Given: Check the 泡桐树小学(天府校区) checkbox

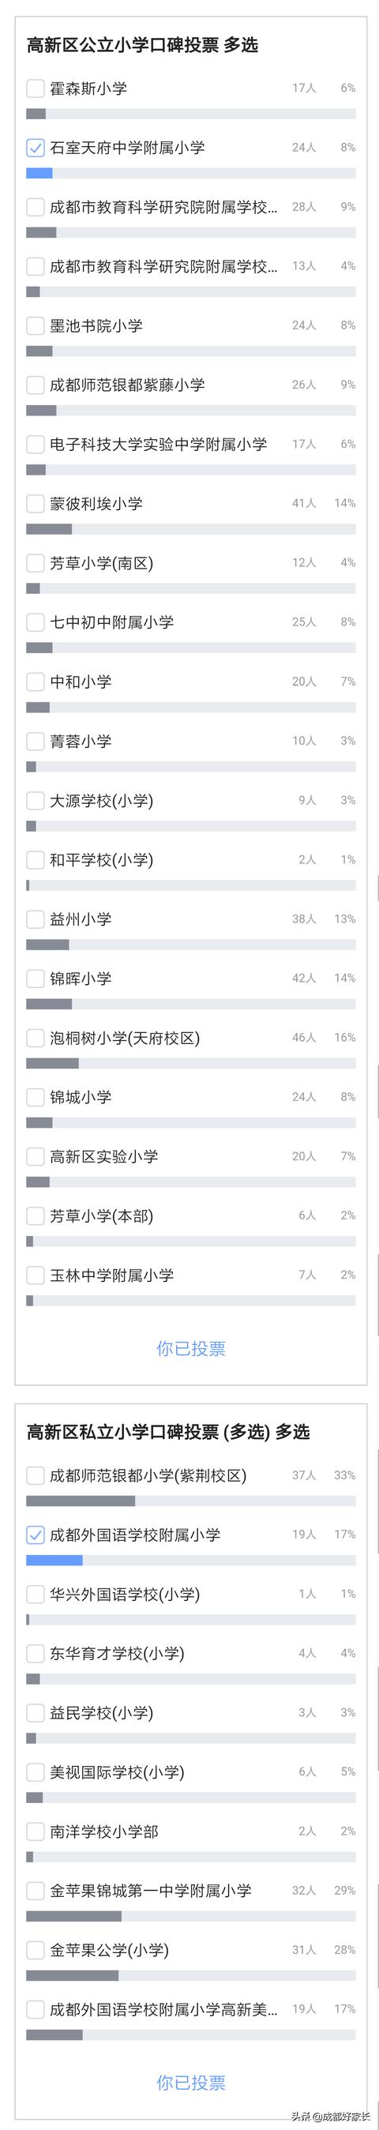Looking at the screenshot, I should [36, 1038].
